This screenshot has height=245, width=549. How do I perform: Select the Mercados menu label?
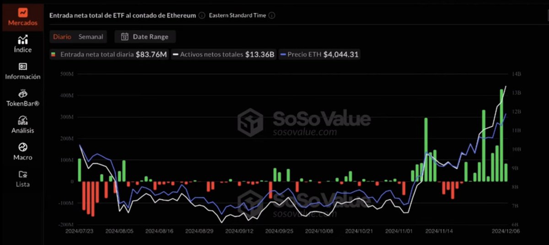23,23
